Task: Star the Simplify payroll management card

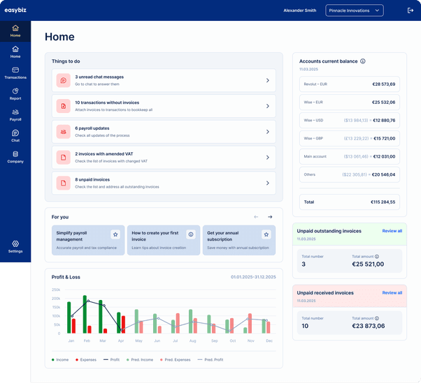Action: click(x=115, y=234)
